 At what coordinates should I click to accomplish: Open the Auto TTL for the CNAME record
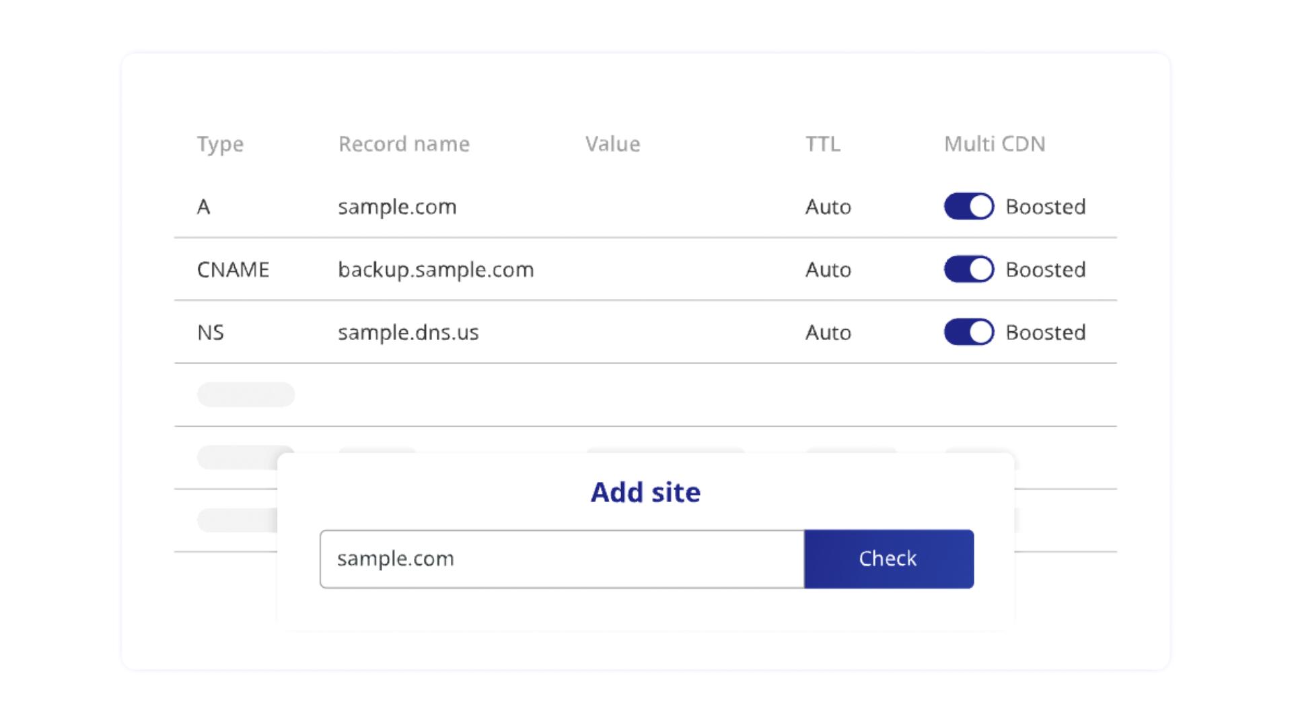click(x=828, y=269)
